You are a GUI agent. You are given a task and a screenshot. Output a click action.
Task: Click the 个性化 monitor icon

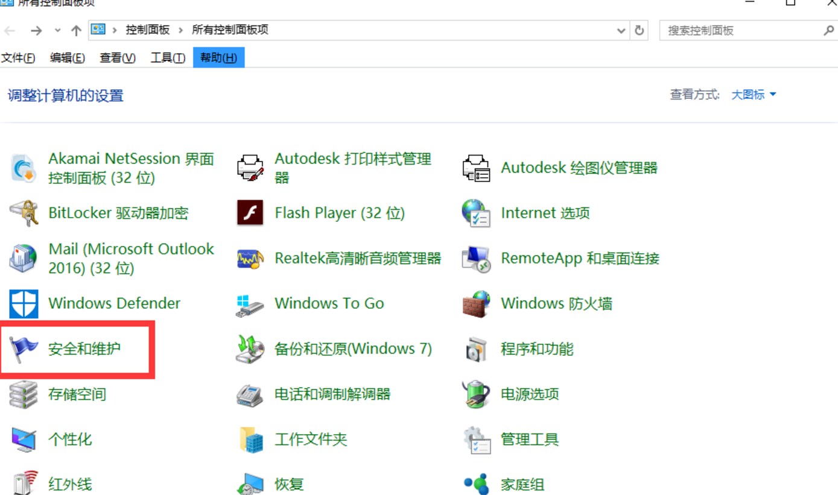coord(24,440)
